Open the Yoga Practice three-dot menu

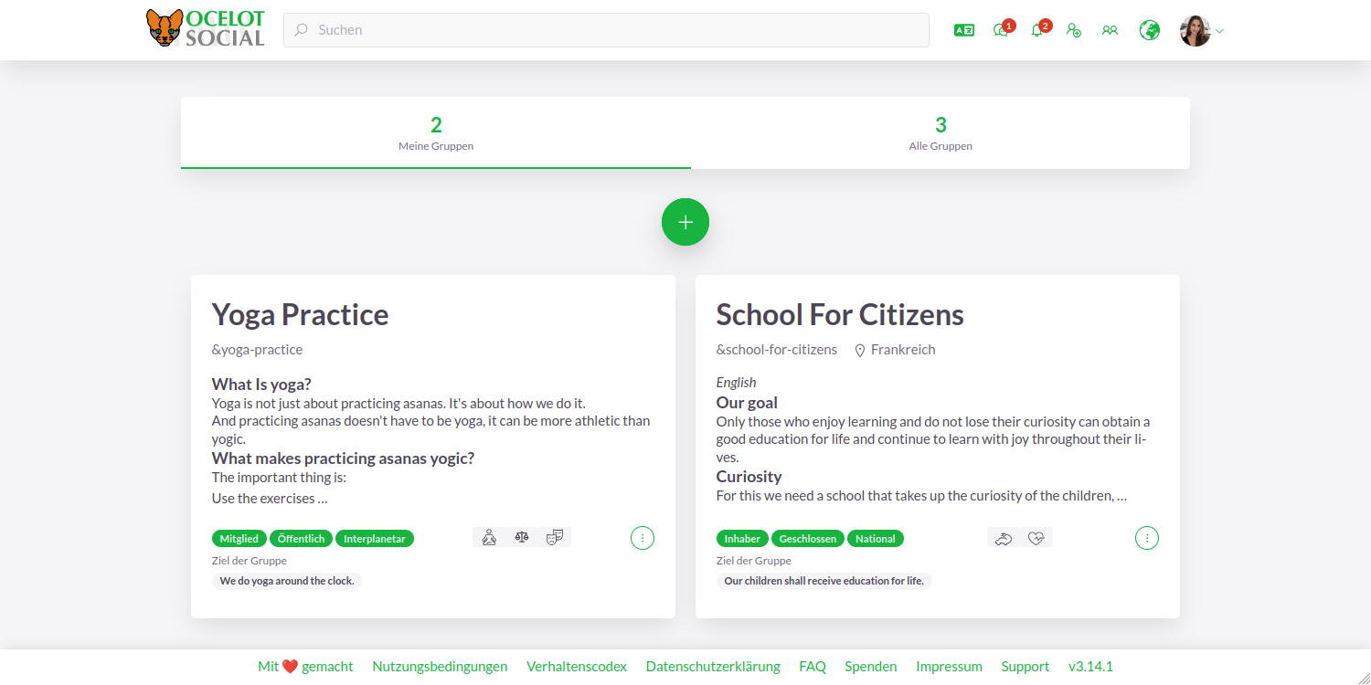(643, 538)
